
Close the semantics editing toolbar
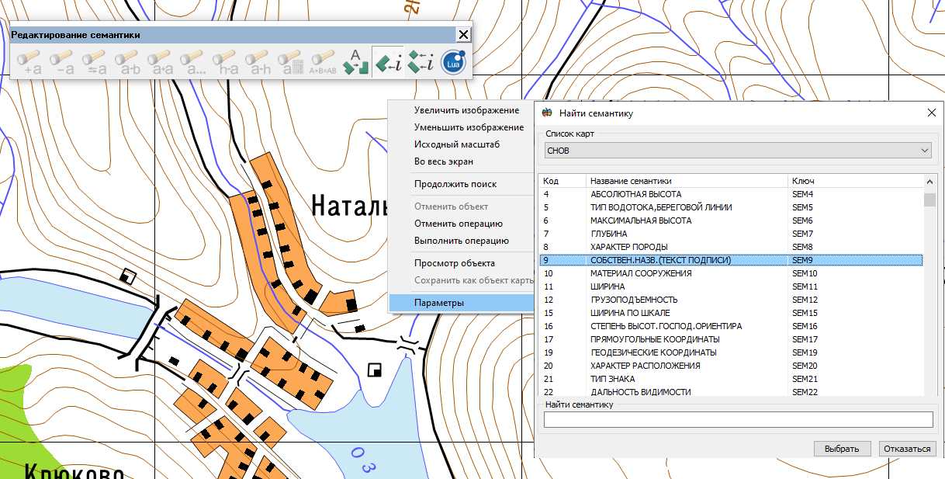point(463,35)
